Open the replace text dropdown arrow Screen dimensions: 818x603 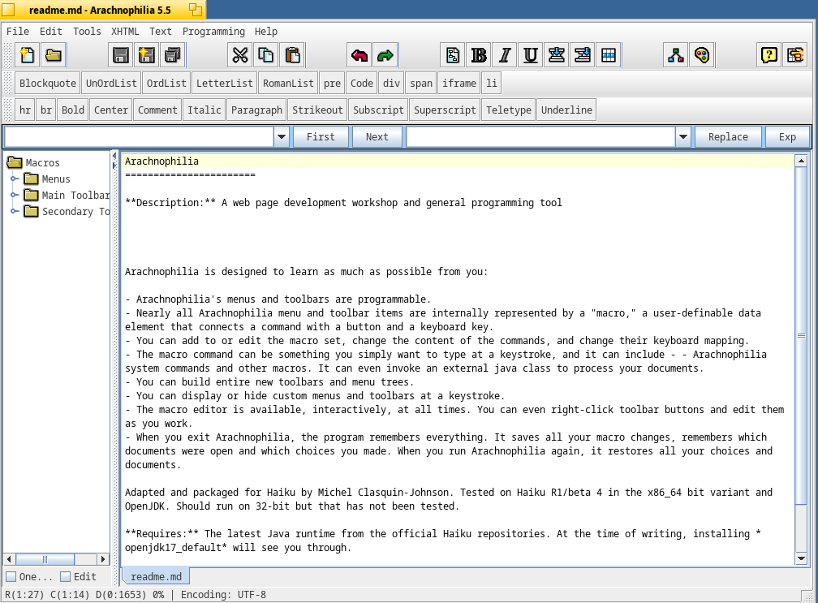click(x=683, y=137)
